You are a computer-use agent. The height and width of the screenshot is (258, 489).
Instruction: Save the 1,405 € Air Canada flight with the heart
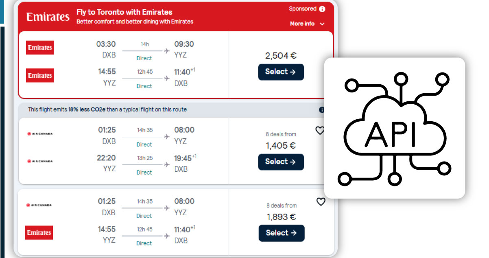[320, 130]
